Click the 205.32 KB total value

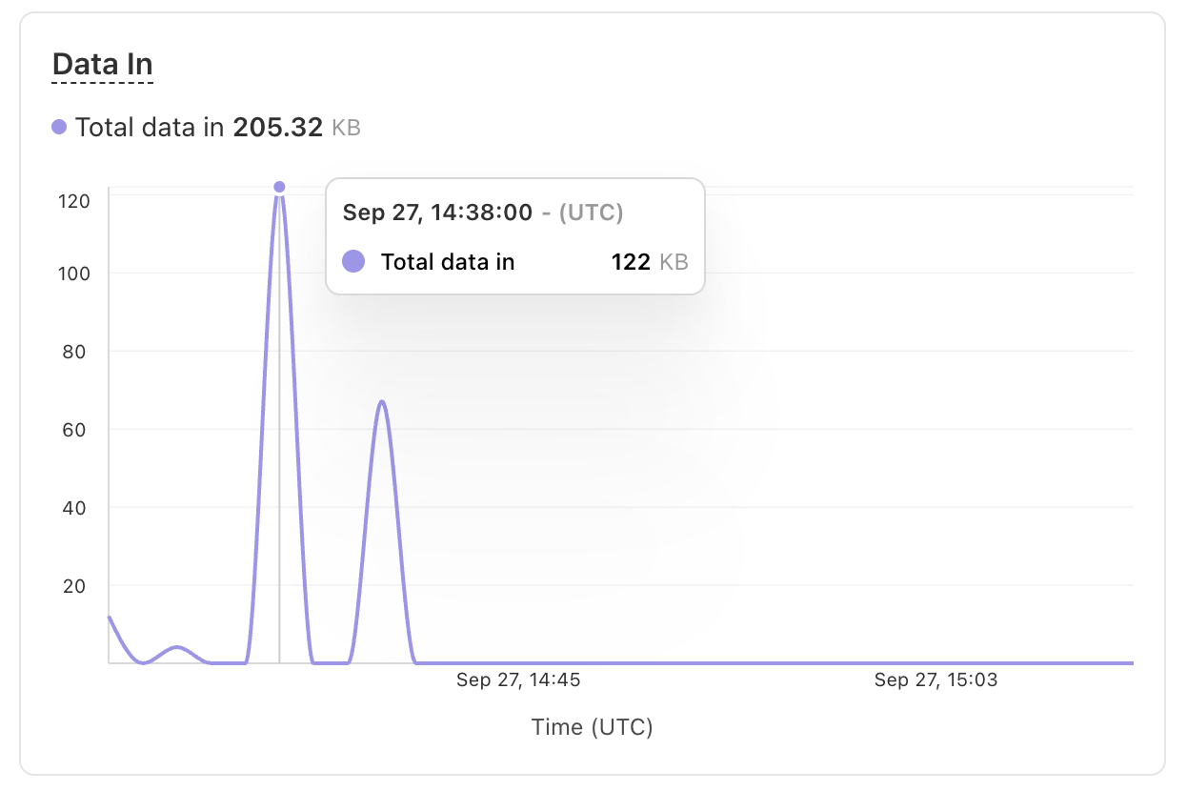[x=296, y=127]
